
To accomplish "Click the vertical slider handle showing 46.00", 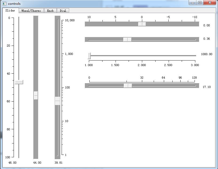I will click(x=19, y=82).
